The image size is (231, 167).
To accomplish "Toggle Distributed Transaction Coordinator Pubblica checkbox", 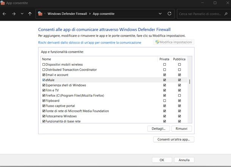I will coord(179,70).
